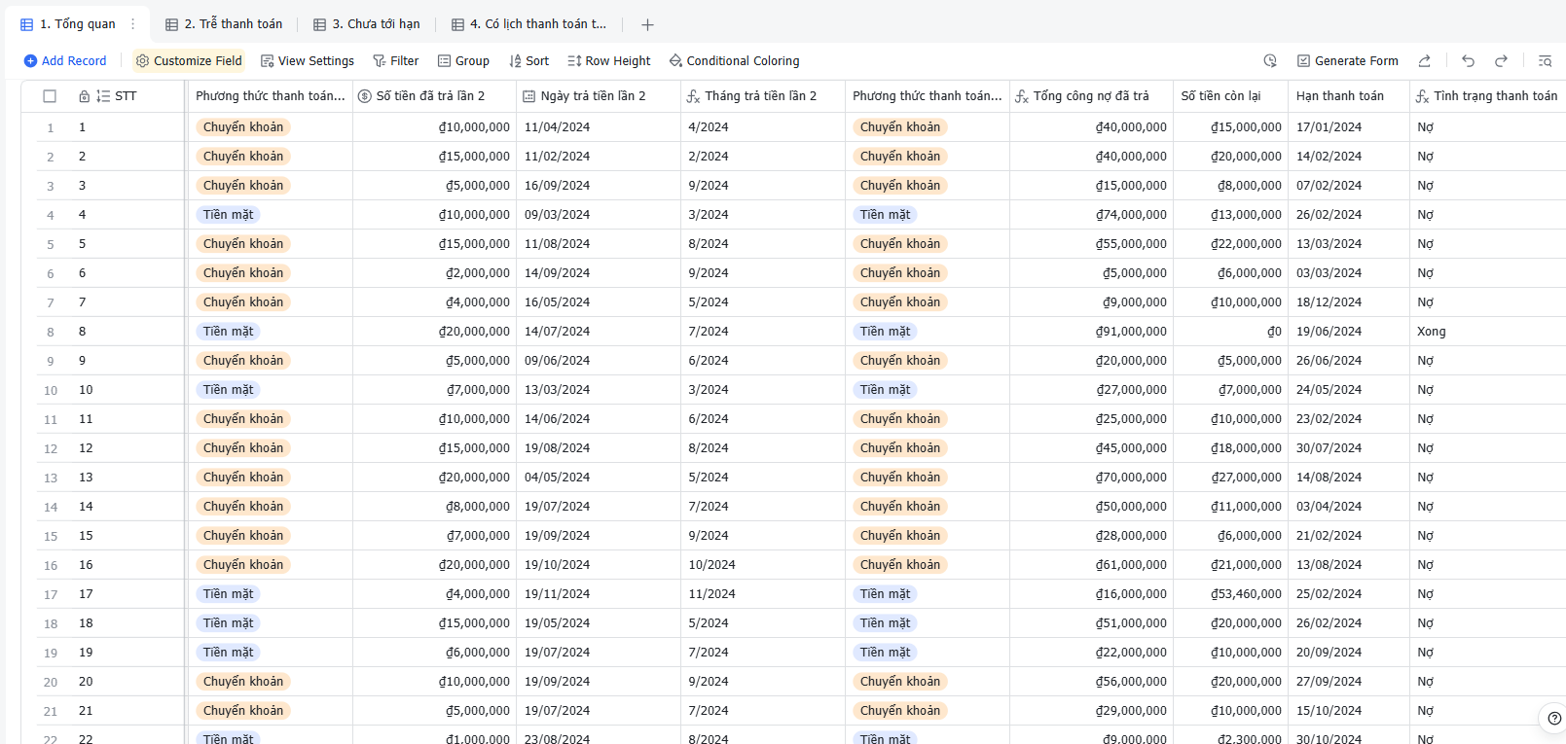This screenshot has height=744, width=1566.
Task: Switch to 4. Có lịch thanh toán tab
Action: 529,24
